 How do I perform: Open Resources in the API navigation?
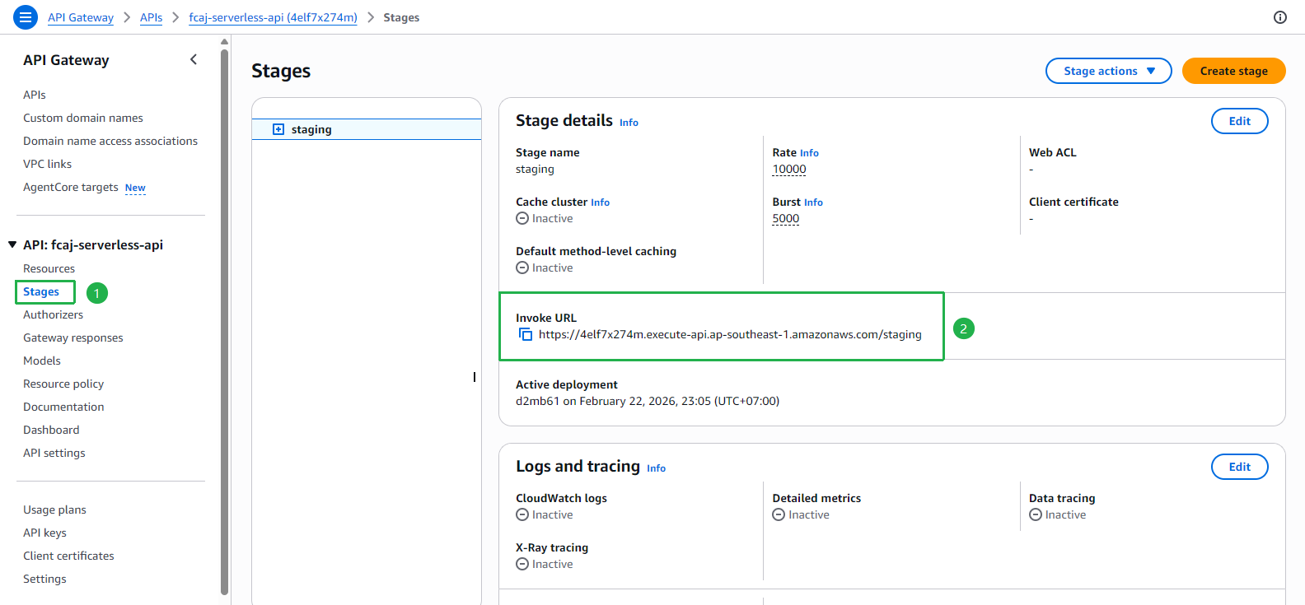49,268
